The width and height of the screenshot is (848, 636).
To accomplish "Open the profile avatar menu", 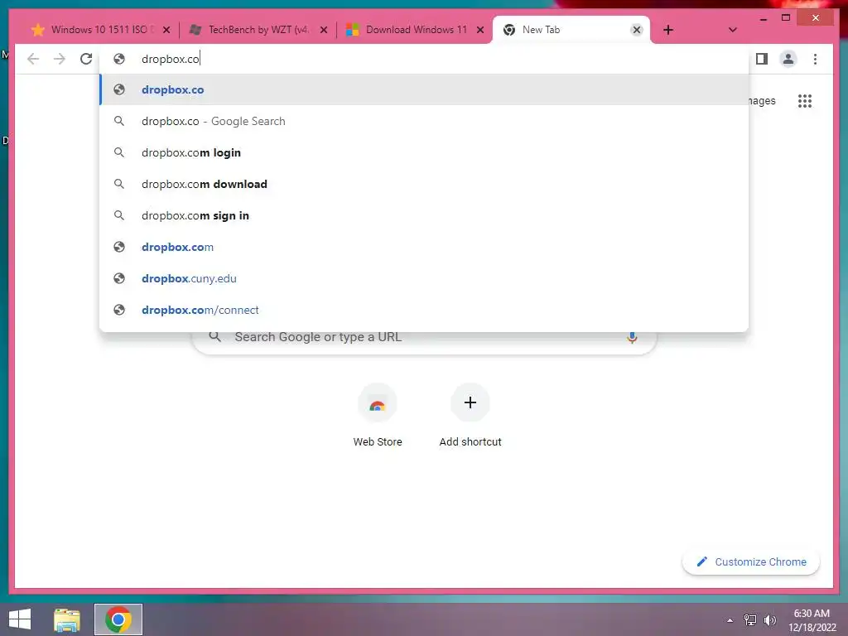I will click(x=788, y=59).
